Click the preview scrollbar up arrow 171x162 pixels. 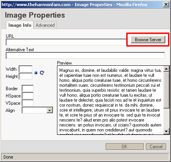point(166,69)
